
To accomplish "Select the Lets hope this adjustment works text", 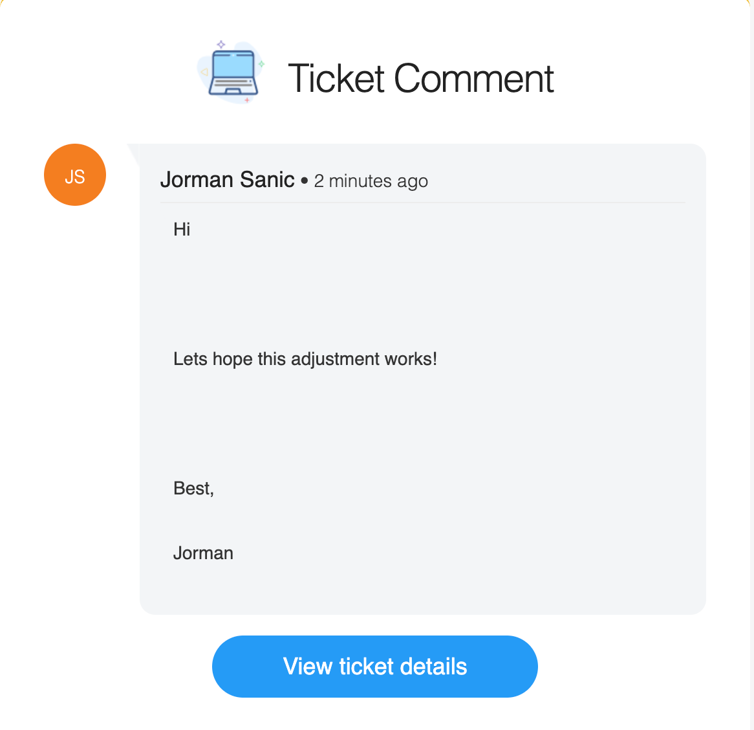I will click(x=305, y=359).
